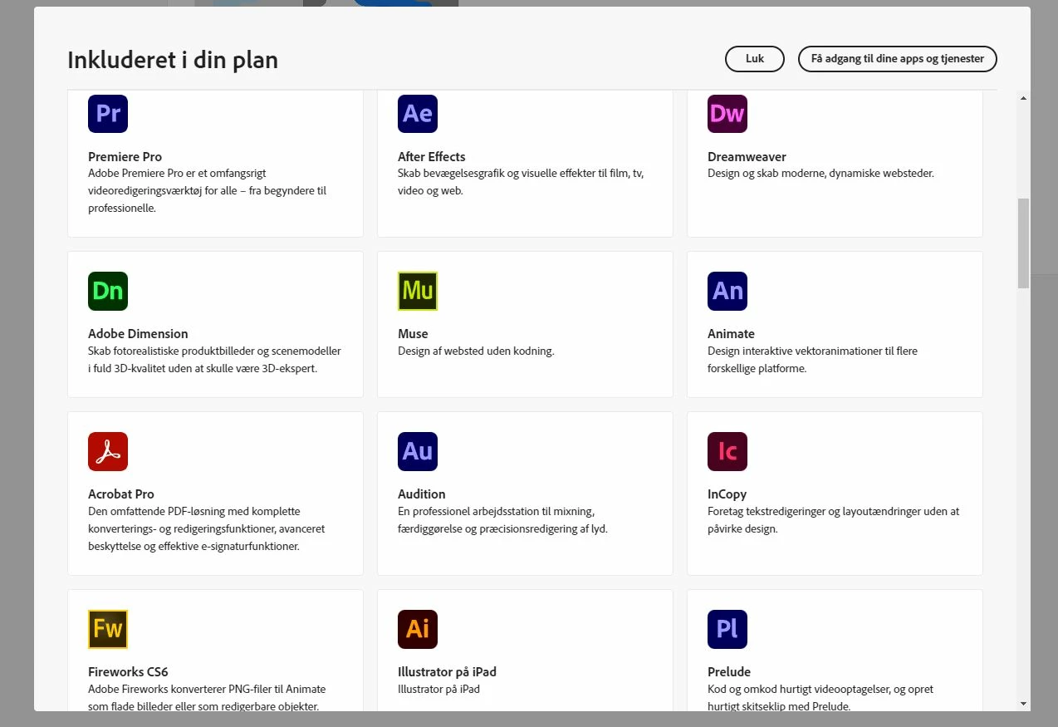Viewport: 1058px width, 727px height.
Task: Click the Illustrator Ai icon
Action: pyautogui.click(x=418, y=629)
